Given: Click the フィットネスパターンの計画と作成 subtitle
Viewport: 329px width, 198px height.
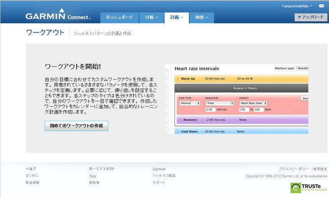Looking at the screenshot, I should (x=102, y=33).
